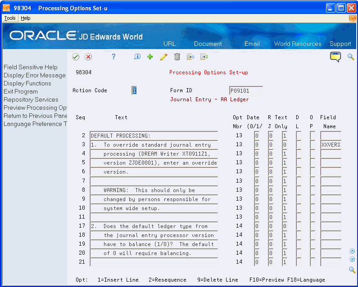Click the orange JD Edwards icon beside menu bar
This screenshot has height=287, width=358.
point(353,18)
